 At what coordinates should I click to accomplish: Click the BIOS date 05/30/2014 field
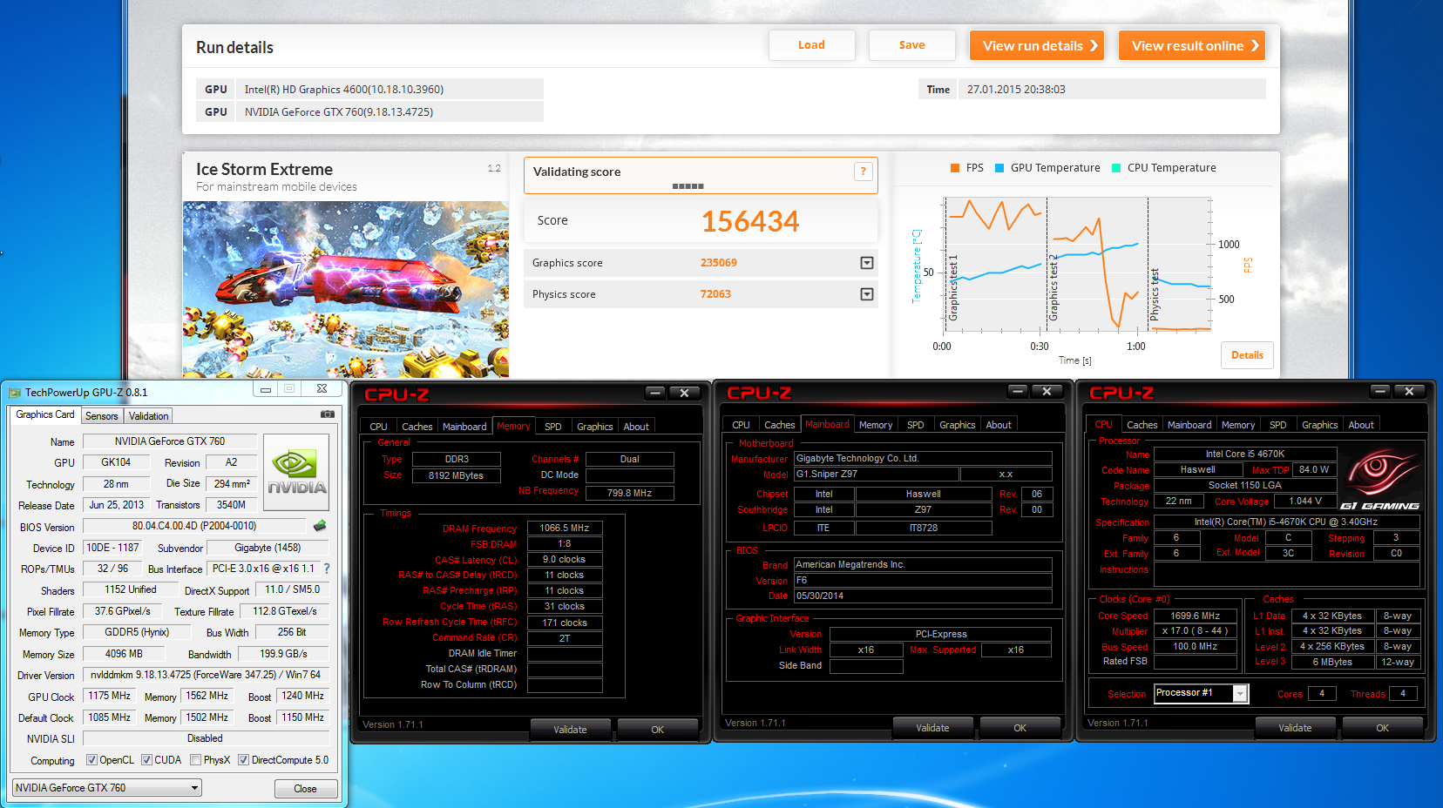[923, 596]
